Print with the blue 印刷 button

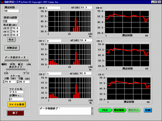148,110
